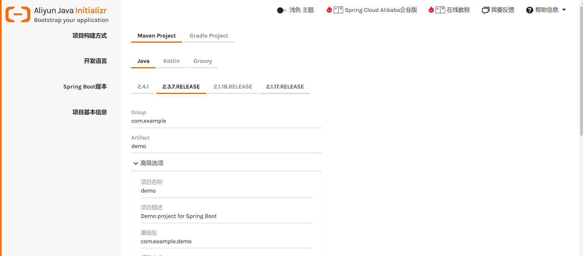Click the page vertical scrollbar thumb
This screenshot has width=583, height=256.
[x=581, y=70]
